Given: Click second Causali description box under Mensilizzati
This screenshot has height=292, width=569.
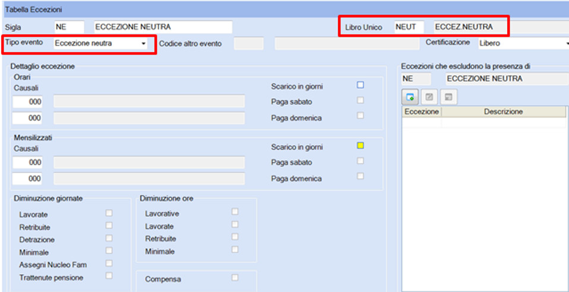Looking at the screenshot, I should pyautogui.click(x=149, y=179).
